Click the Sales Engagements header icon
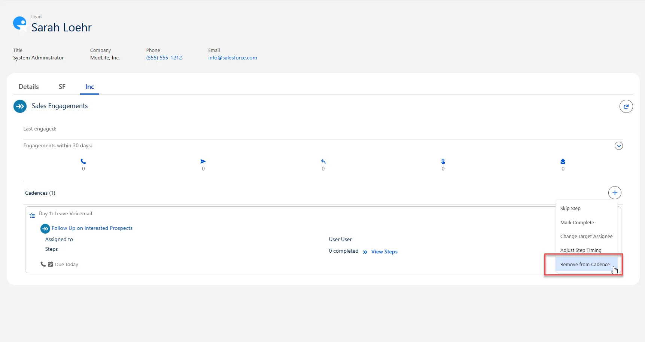This screenshot has width=645, height=342. [20, 106]
